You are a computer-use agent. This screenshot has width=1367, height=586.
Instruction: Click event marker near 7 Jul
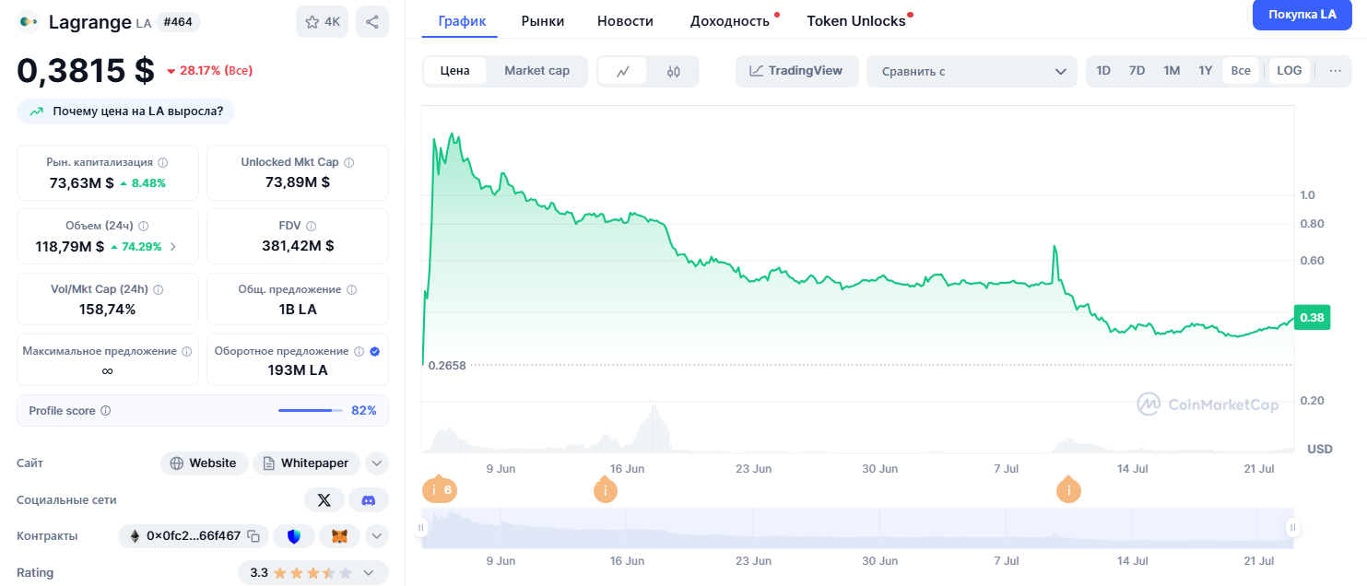tap(1068, 490)
